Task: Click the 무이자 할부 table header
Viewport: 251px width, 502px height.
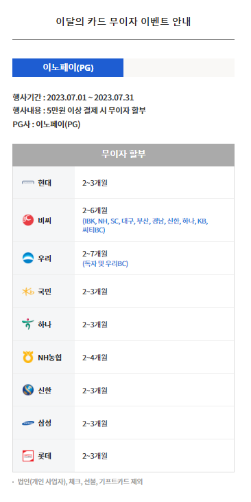Action: tap(123, 155)
